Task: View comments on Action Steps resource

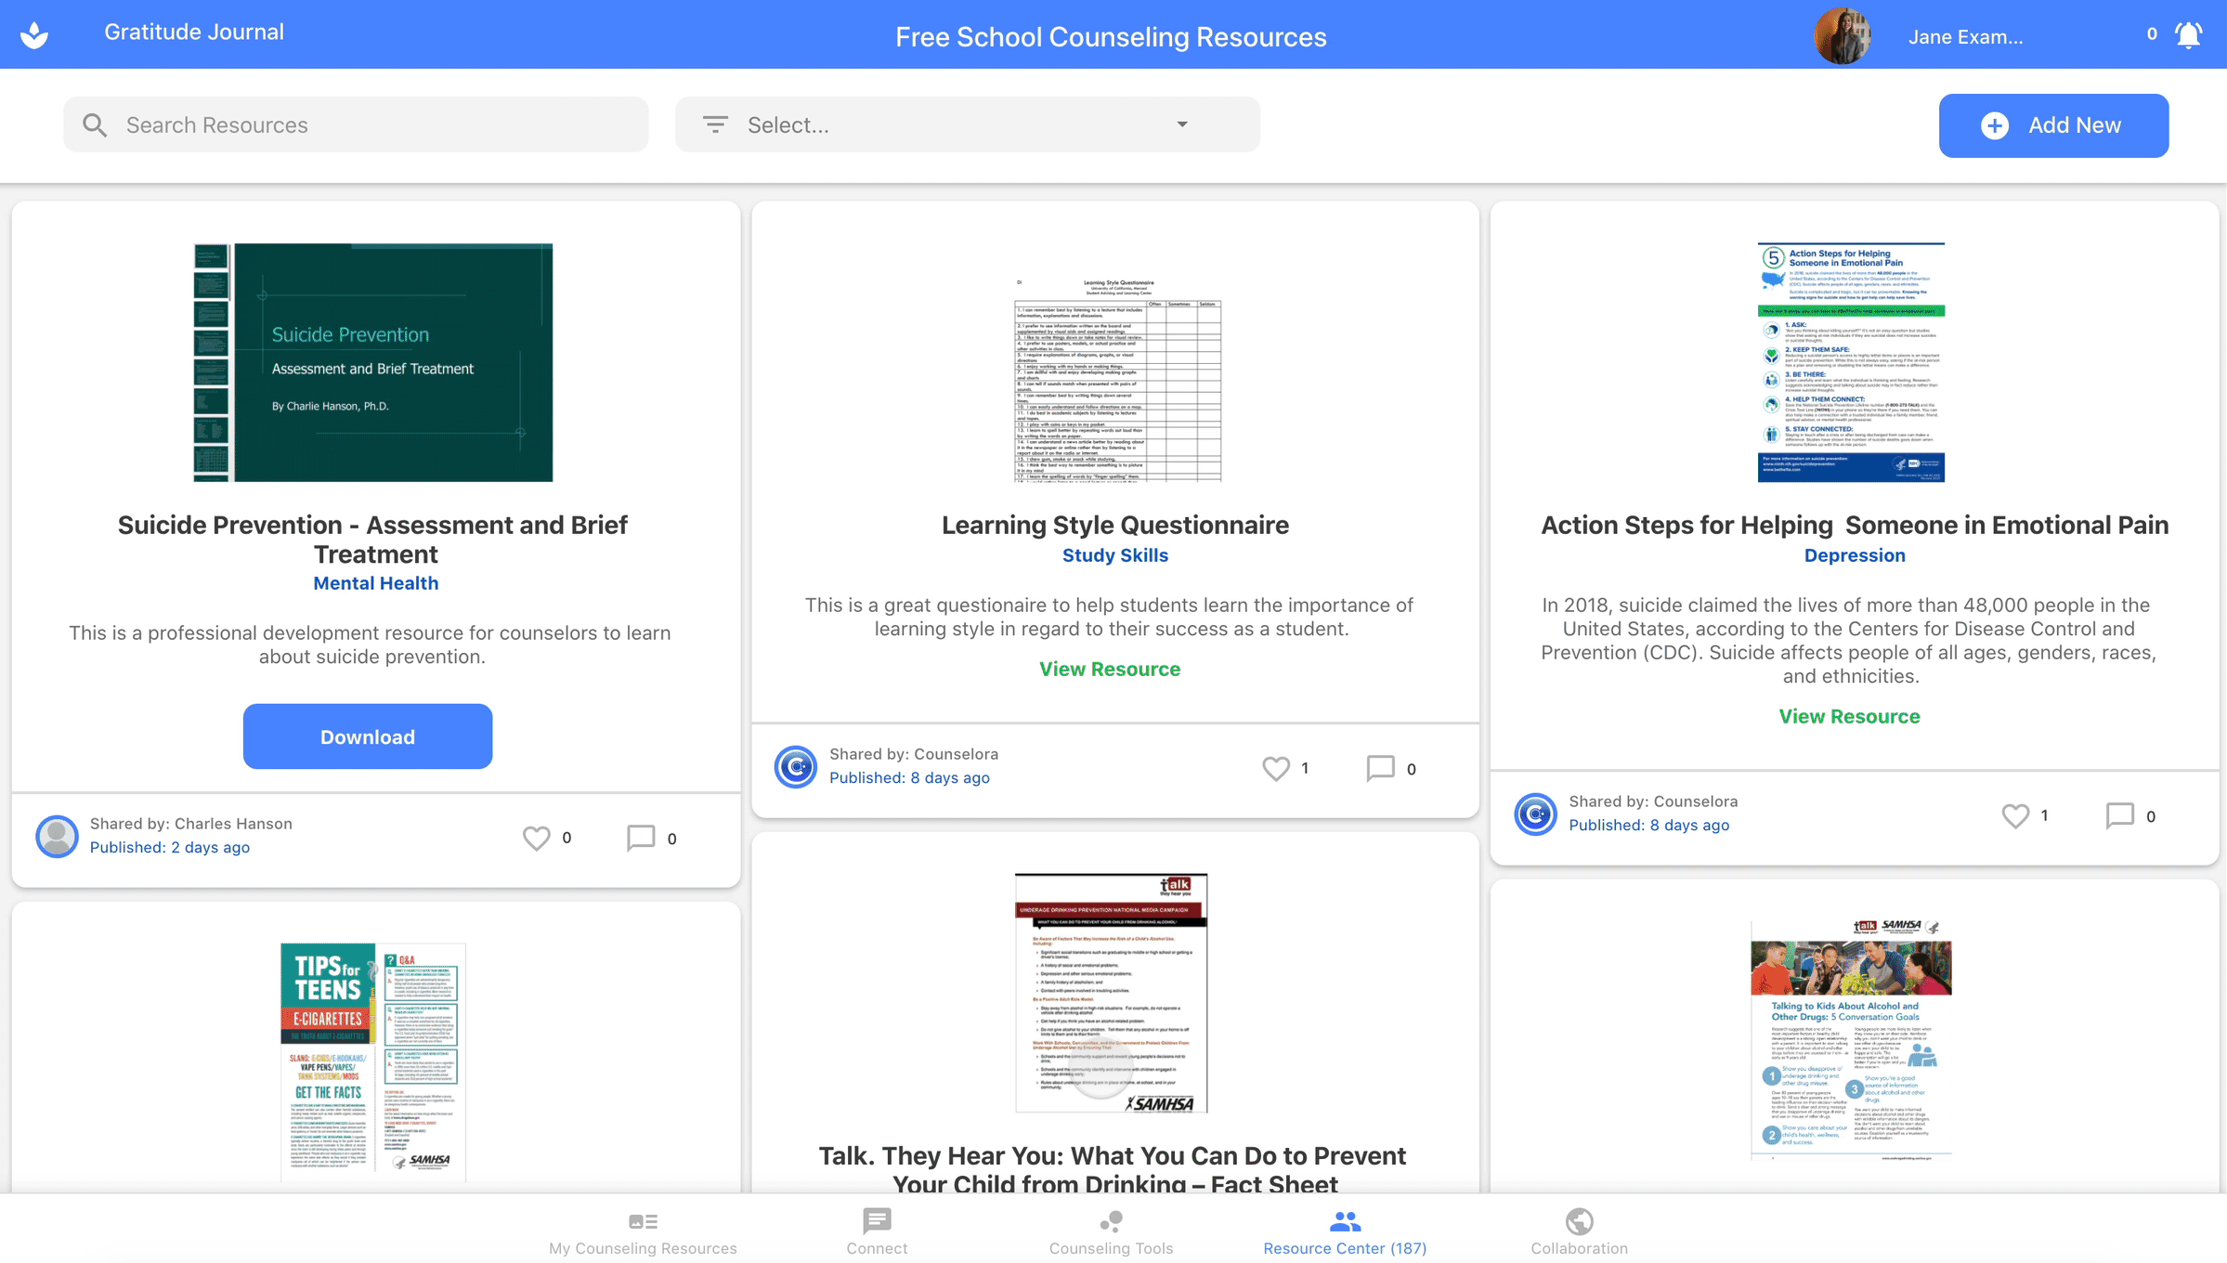Action: tap(2121, 814)
